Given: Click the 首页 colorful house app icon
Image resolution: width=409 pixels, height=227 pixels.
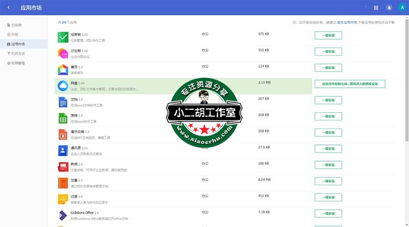Looking at the screenshot, I should click(63, 69).
